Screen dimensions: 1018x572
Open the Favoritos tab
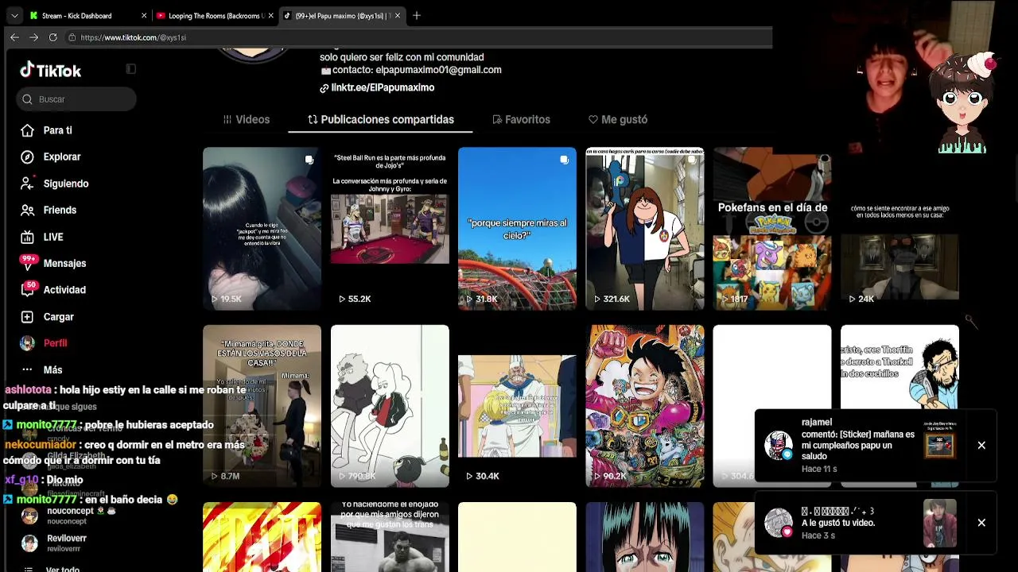click(x=522, y=119)
